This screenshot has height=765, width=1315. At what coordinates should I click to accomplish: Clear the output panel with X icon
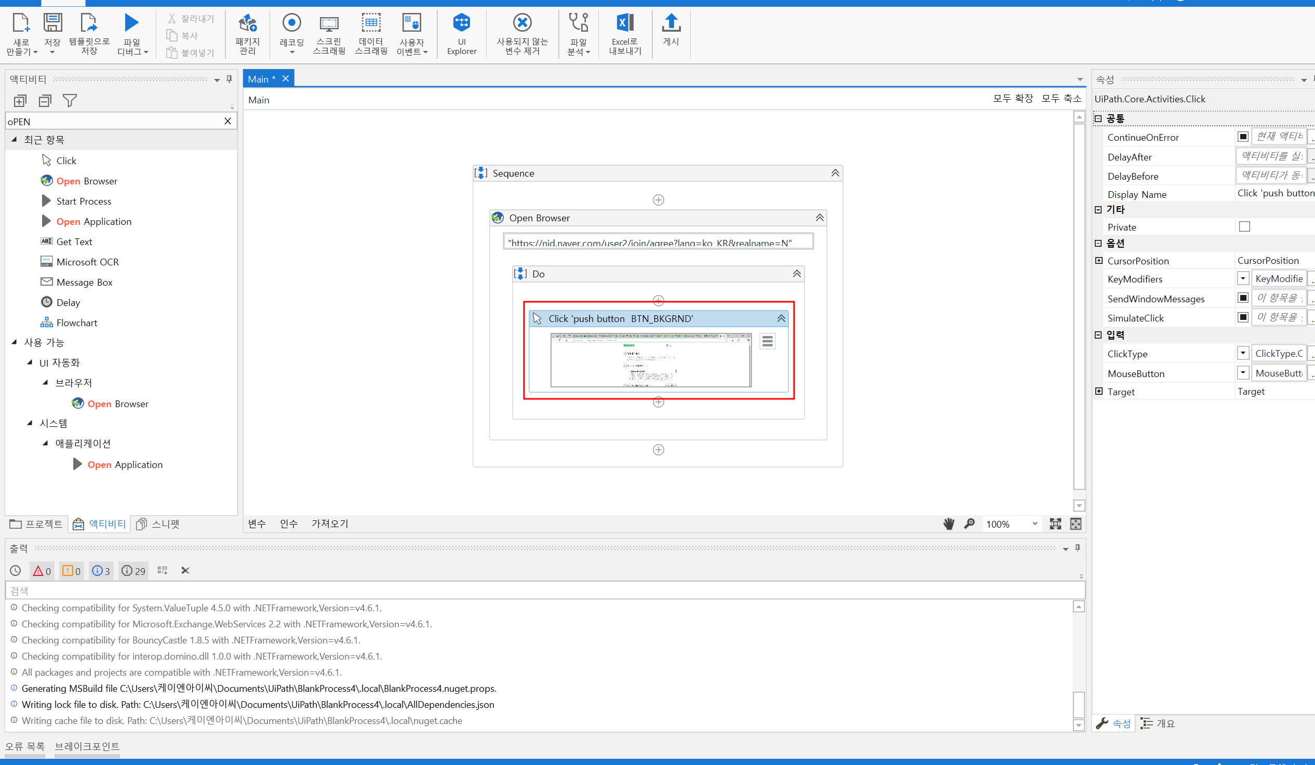(185, 570)
